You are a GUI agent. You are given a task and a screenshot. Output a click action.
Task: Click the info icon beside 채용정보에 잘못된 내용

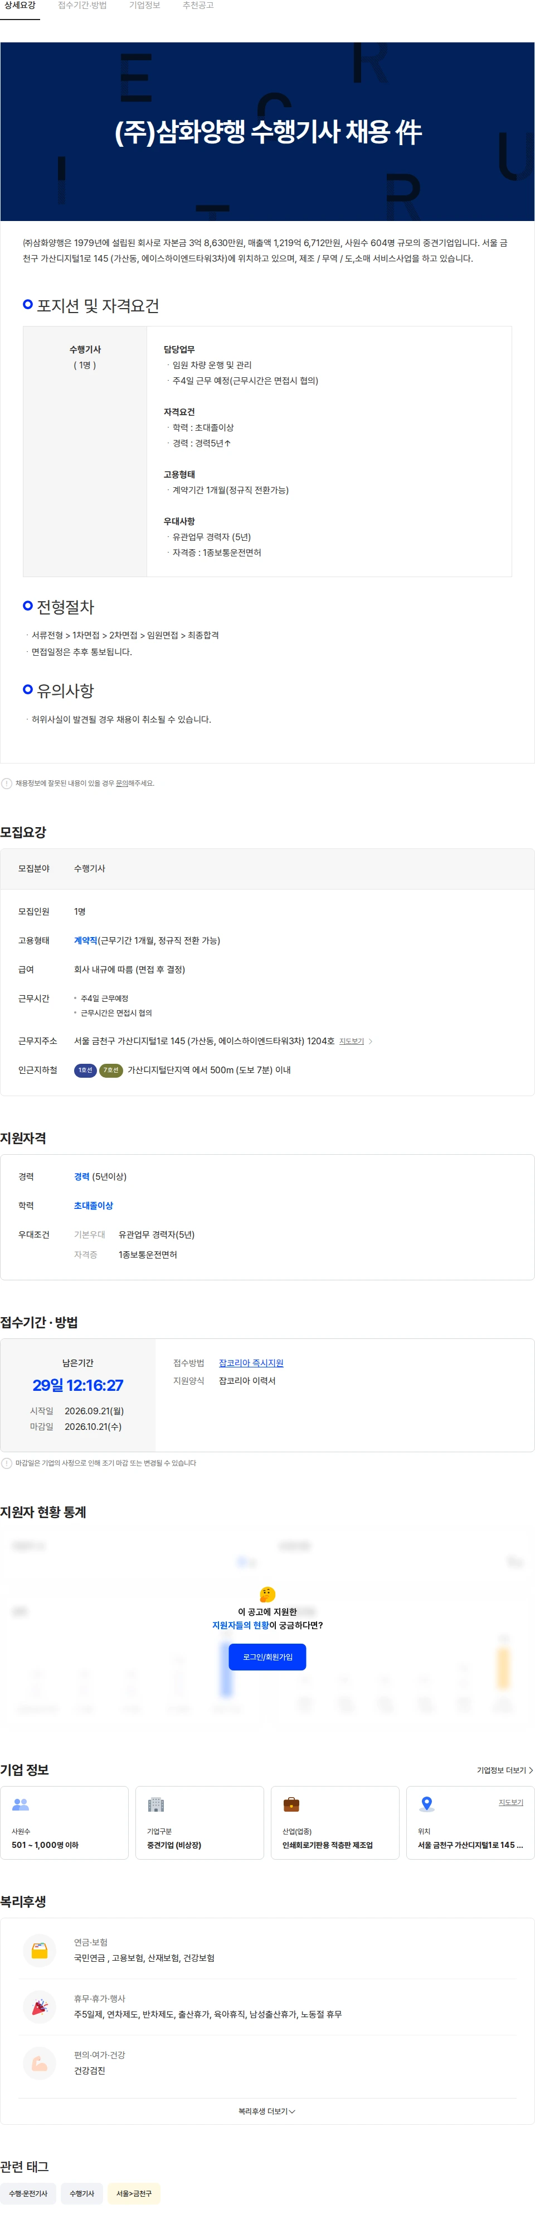[7, 784]
